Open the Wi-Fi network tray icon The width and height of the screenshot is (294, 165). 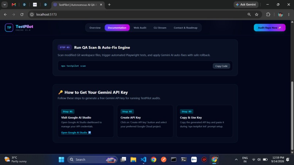tap(254, 160)
